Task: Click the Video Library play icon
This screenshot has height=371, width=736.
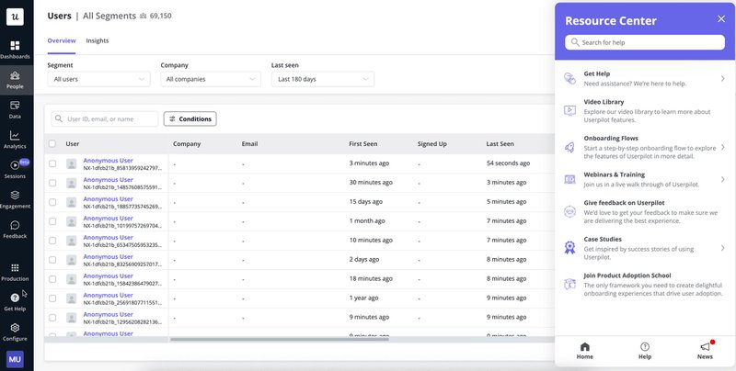Action: tap(569, 110)
